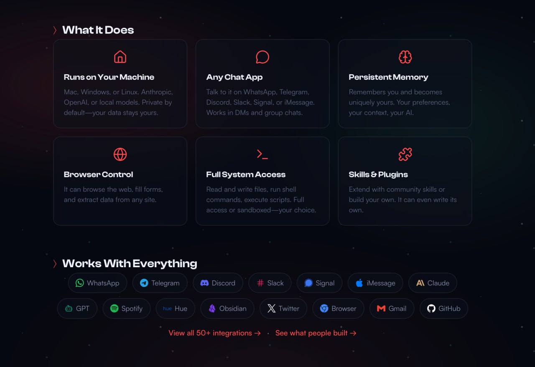Follow the See what people built link
This screenshot has width=535, height=367.
316,333
